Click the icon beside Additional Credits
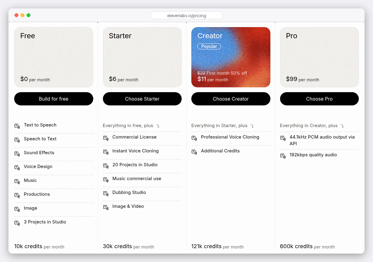The image size is (373, 262). [x=194, y=152]
